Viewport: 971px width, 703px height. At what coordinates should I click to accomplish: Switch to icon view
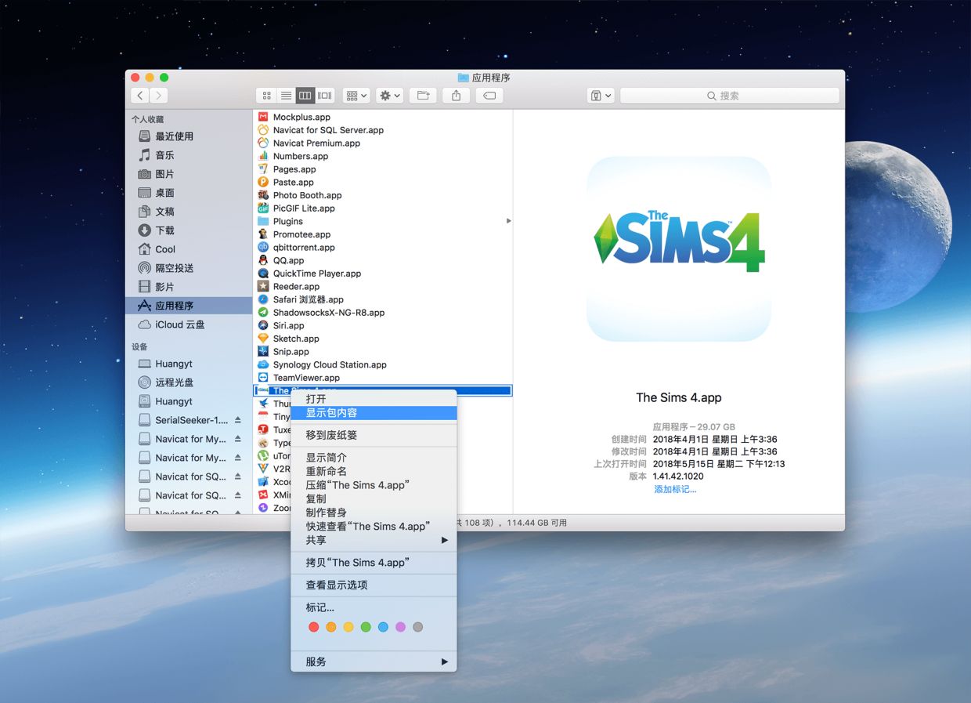click(266, 96)
